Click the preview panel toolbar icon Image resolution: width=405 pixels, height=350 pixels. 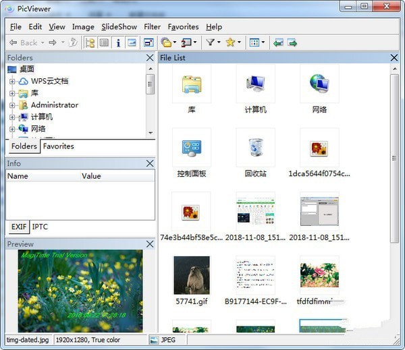(x=132, y=42)
